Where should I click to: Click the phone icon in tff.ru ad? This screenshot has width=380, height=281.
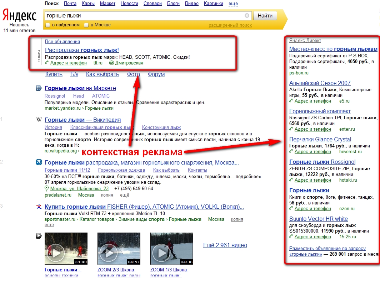click(47, 63)
